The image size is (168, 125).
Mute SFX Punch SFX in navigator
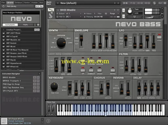pos(38,91)
